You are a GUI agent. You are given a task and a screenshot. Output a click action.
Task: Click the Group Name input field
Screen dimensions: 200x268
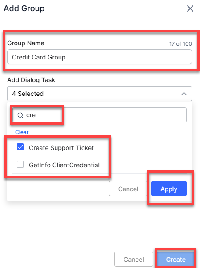tap(100, 57)
